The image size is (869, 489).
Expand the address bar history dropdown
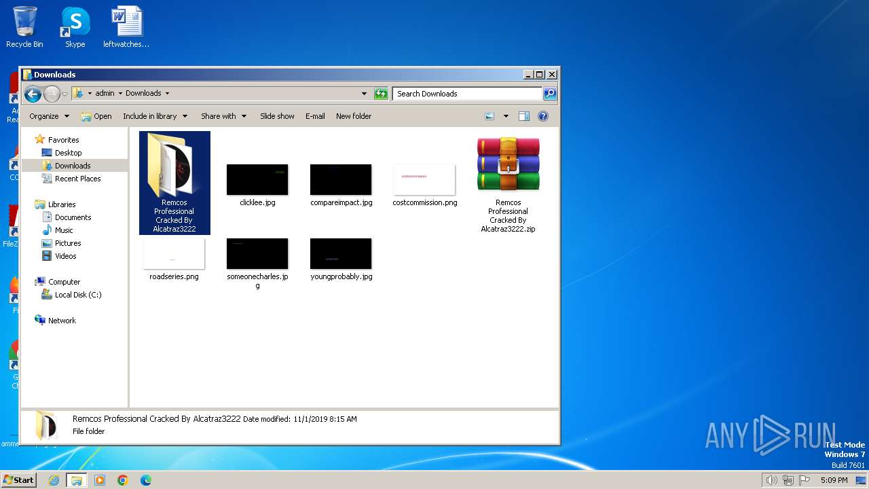(x=364, y=94)
